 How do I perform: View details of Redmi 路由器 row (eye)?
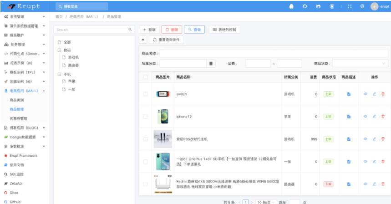coord(366,184)
